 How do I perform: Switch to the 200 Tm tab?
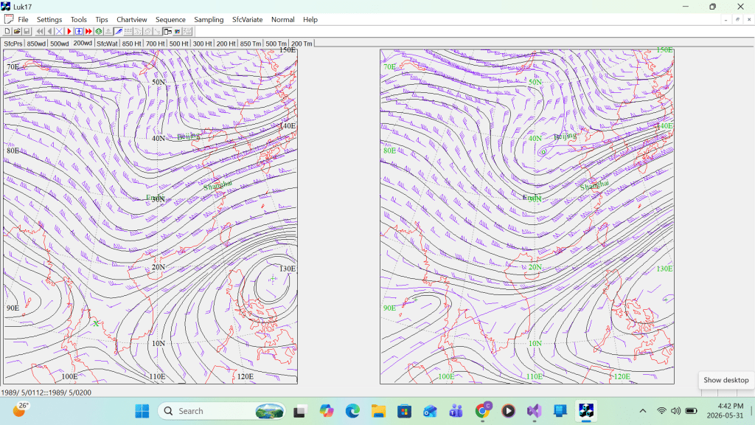(x=302, y=44)
